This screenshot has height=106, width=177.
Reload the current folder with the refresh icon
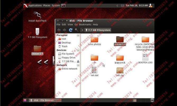tap(71, 30)
